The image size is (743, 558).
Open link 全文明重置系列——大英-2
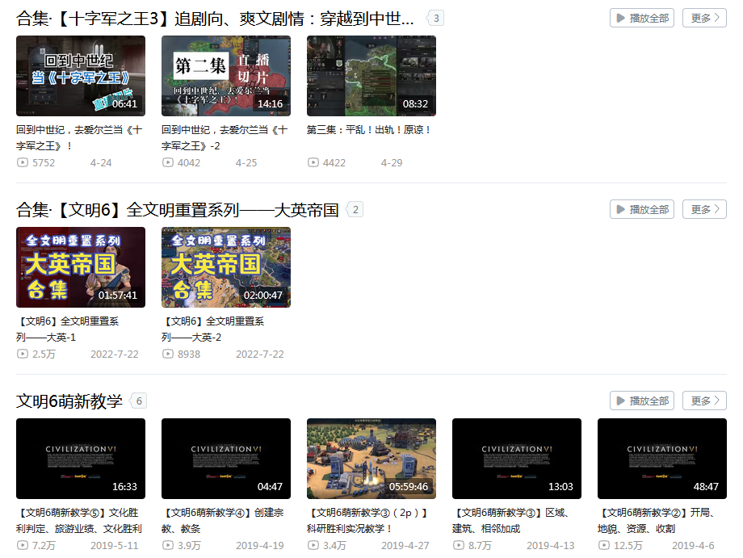[212, 329]
